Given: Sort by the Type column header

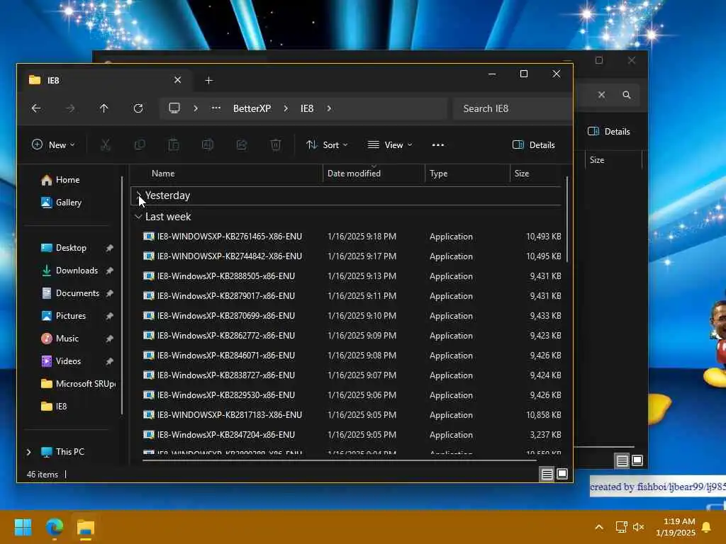Looking at the screenshot, I should click(x=438, y=174).
